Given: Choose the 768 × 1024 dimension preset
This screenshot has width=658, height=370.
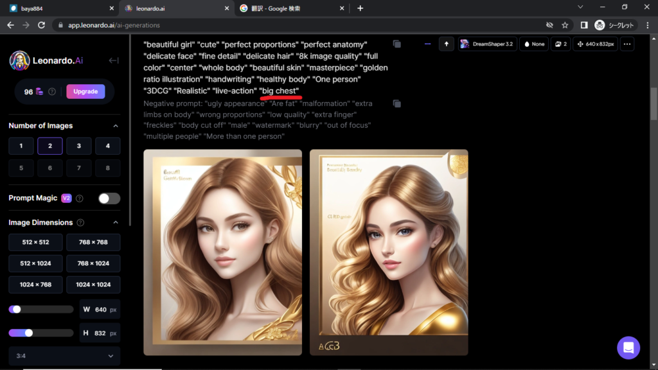Looking at the screenshot, I should pyautogui.click(x=93, y=263).
